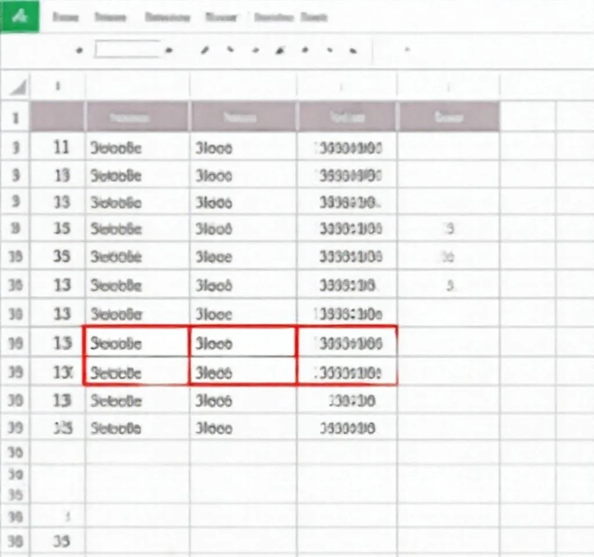This screenshot has width=594, height=557.
Task: Click the last shaded header cell in the table
Action: (448, 118)
